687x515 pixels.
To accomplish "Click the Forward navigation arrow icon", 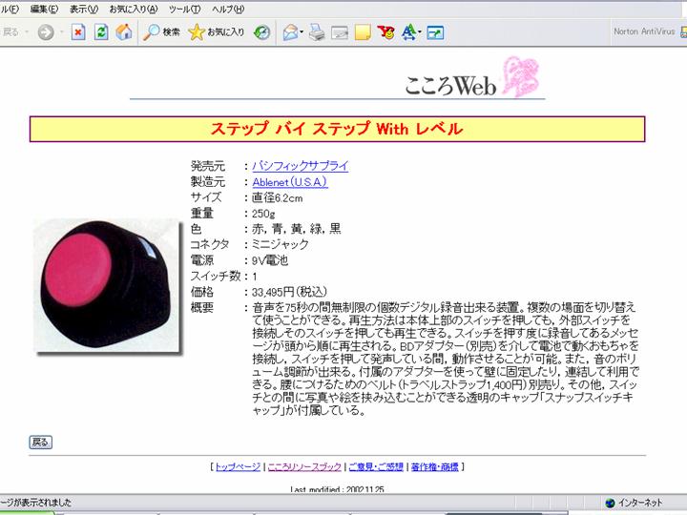I will click(x=46, y=32).
